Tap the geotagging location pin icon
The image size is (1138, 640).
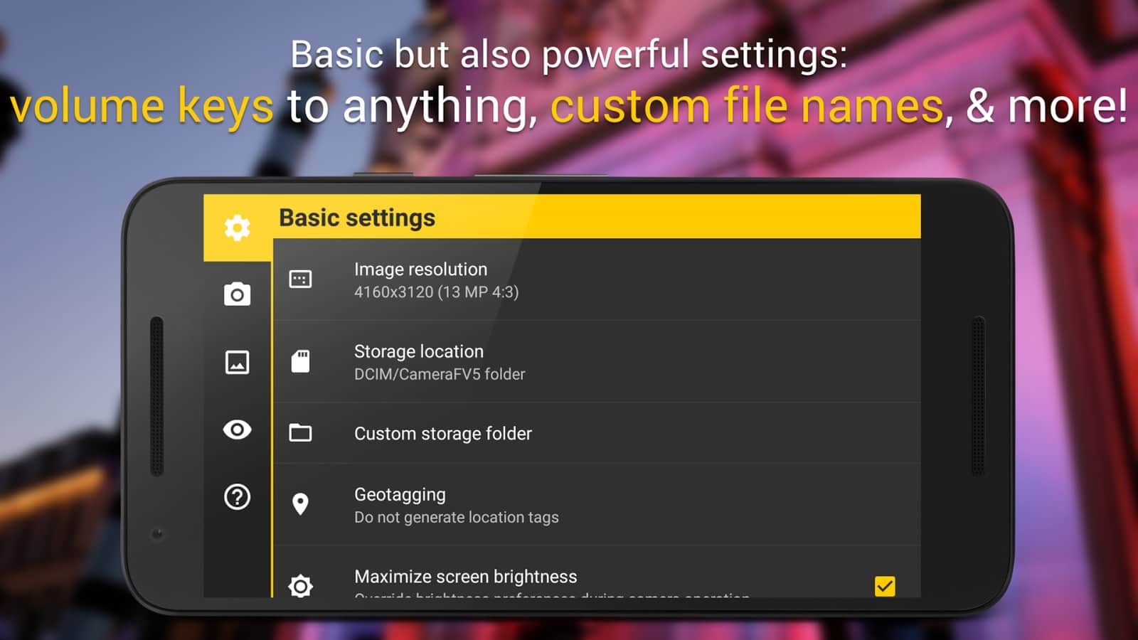300,504
